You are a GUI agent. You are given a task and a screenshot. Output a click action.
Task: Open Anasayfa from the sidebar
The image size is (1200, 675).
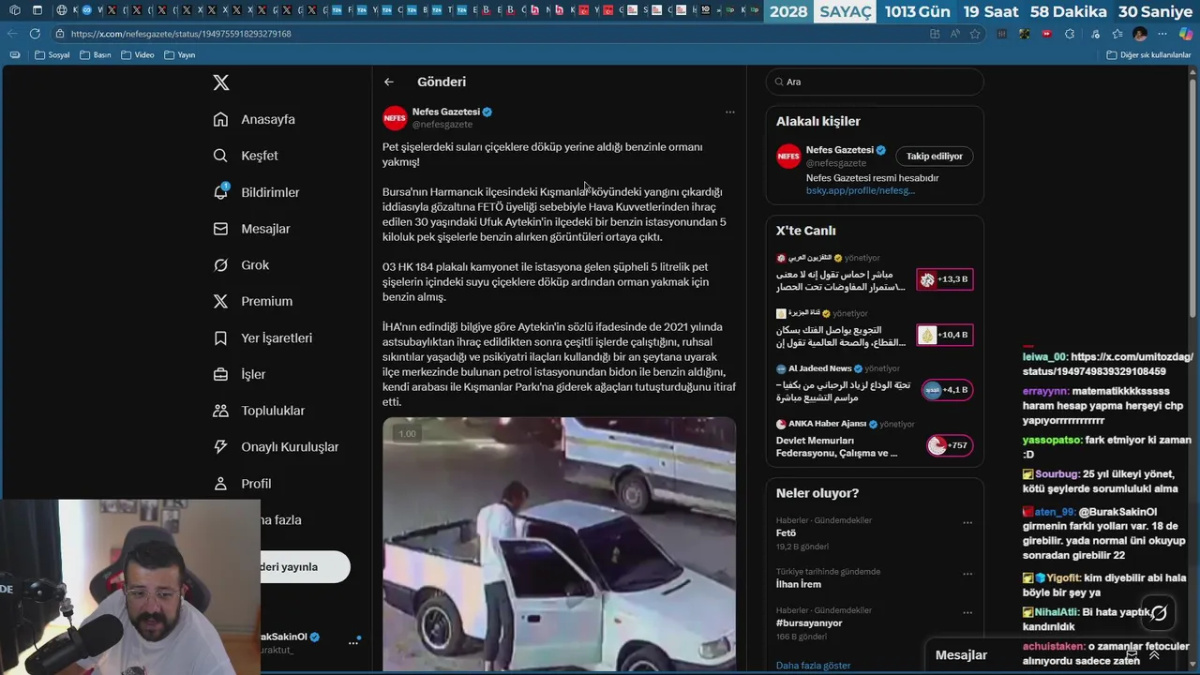tap(254, 119)
